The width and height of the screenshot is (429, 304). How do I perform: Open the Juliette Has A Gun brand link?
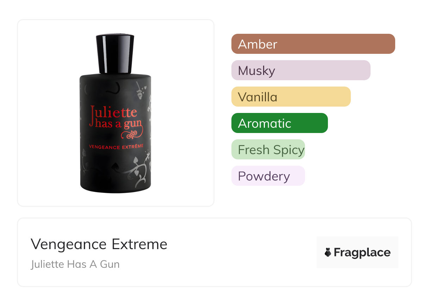(x=75, y=264)
